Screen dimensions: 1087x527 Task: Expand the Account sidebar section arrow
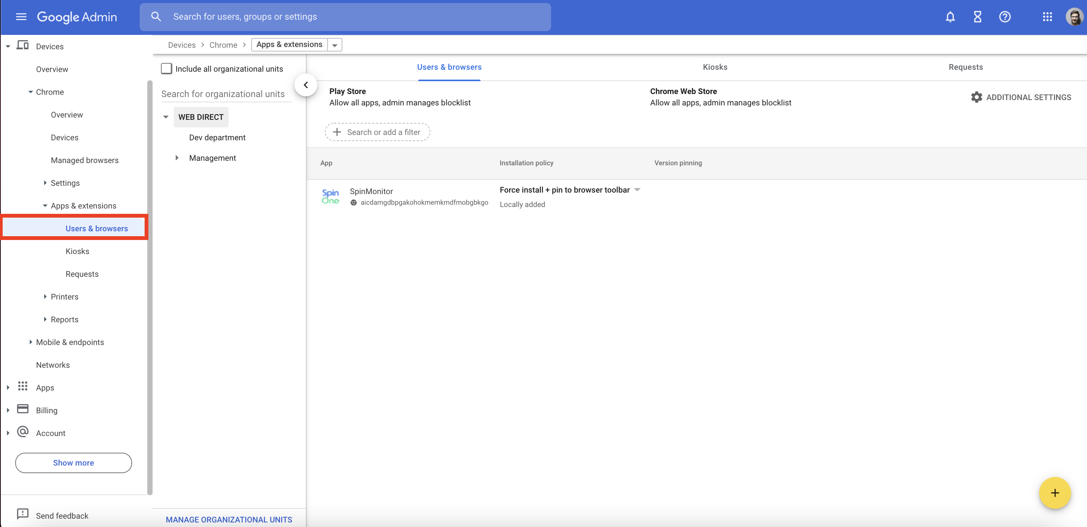click(8, 433)
